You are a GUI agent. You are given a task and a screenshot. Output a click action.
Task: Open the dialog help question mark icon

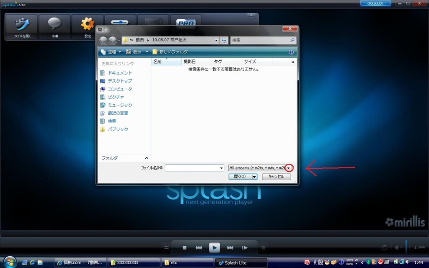tap(291, 52)
